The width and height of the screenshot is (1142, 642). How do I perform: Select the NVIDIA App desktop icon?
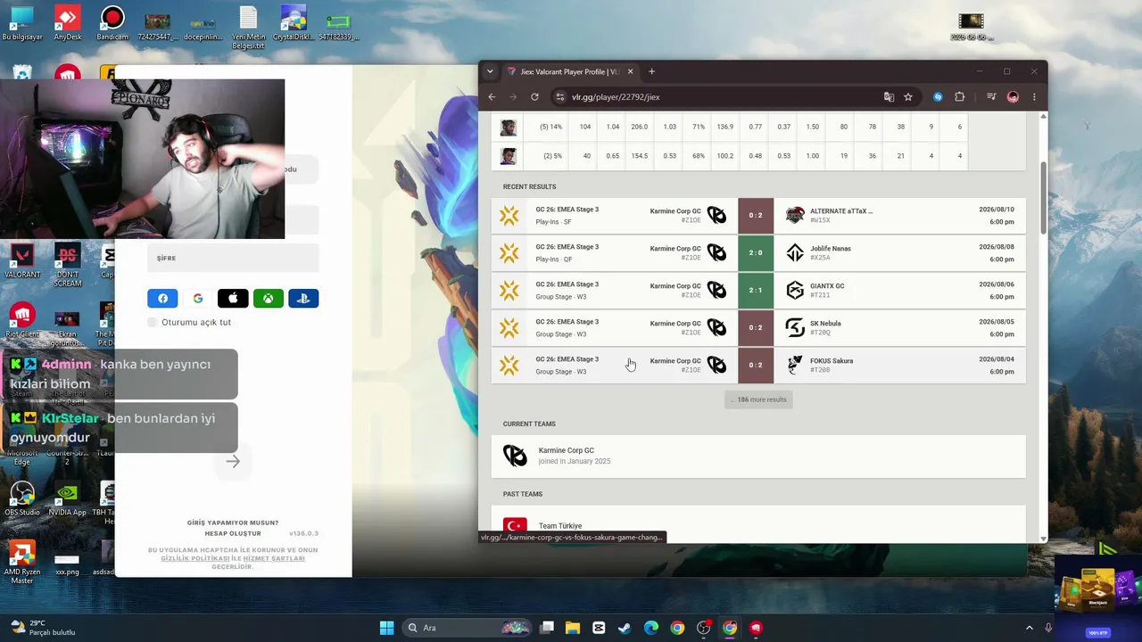pyautogui.click(x=67, y=499)
